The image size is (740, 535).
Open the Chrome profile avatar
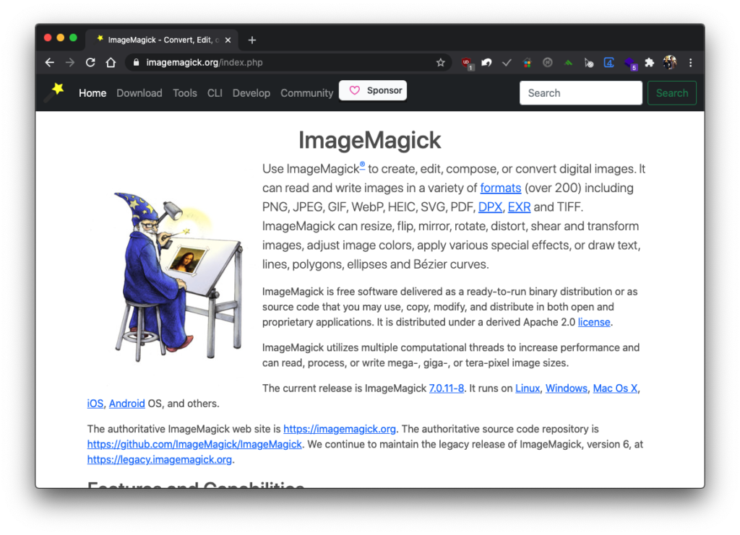point(670,62)
